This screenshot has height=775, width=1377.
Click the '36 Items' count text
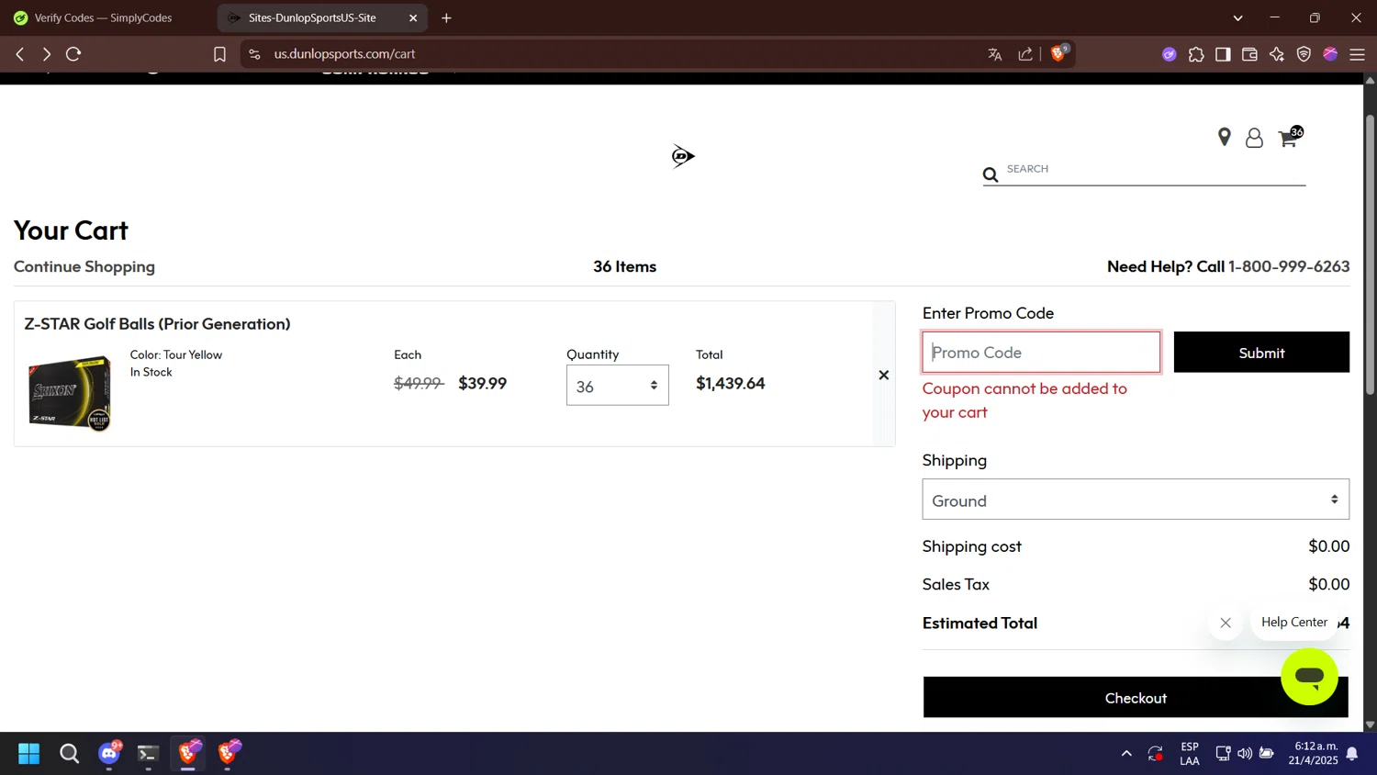(624, 266)
